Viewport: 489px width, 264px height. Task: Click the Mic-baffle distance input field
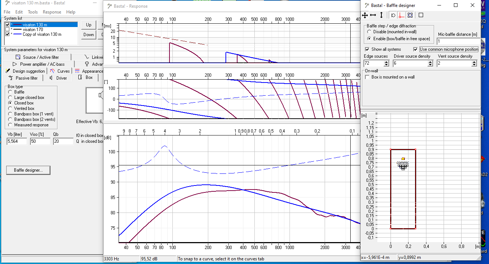pos(458,42)
